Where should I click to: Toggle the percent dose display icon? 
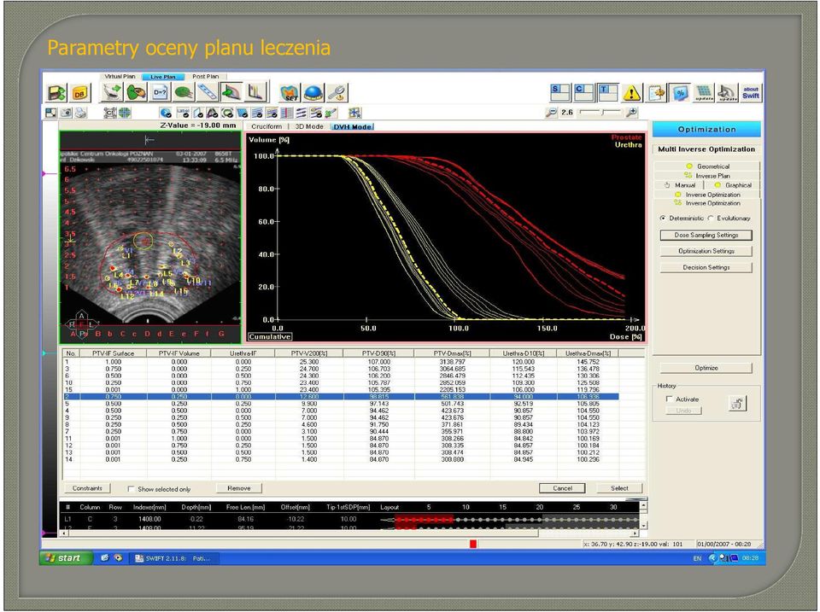pos(680,93)
